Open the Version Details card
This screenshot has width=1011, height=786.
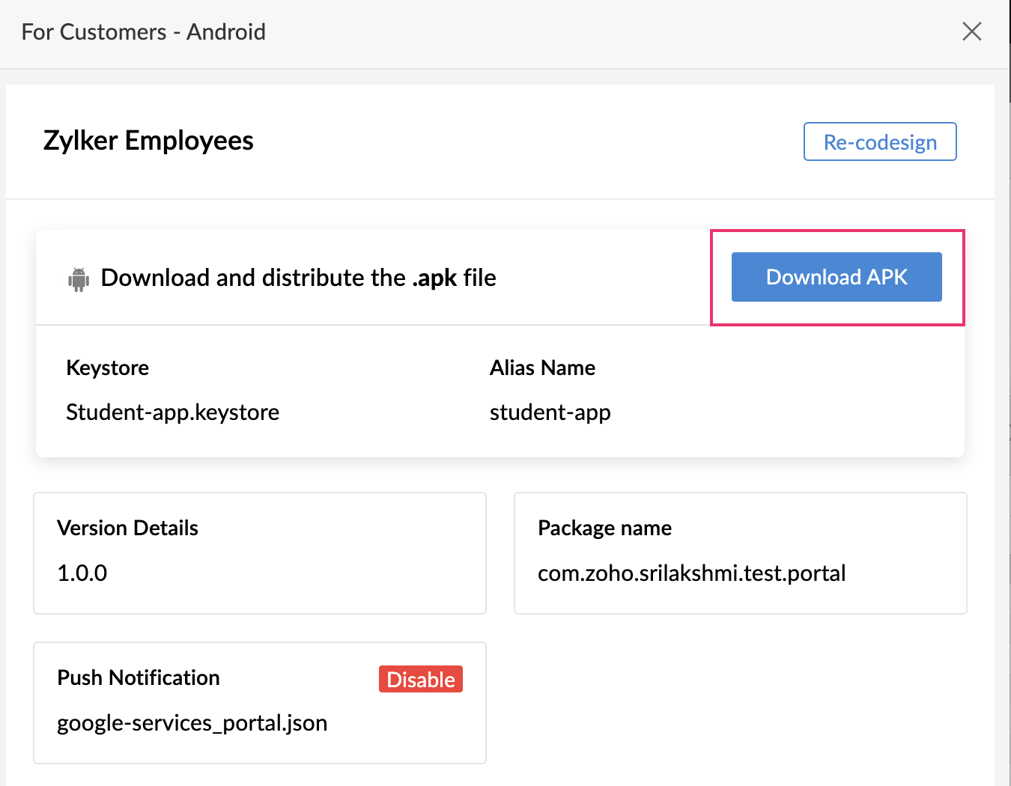pyautogui.click(x=259, y=553)
